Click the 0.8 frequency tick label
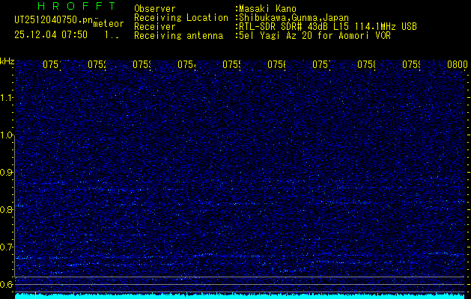 click(7, 210)
